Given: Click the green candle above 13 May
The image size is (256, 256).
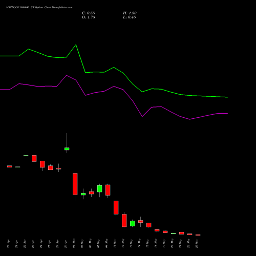Looking at the screenshot, I should pyautogui.click(x=133, y=224).
